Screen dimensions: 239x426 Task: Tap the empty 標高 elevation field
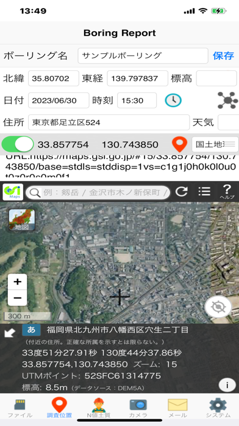[x=216, y=78]
